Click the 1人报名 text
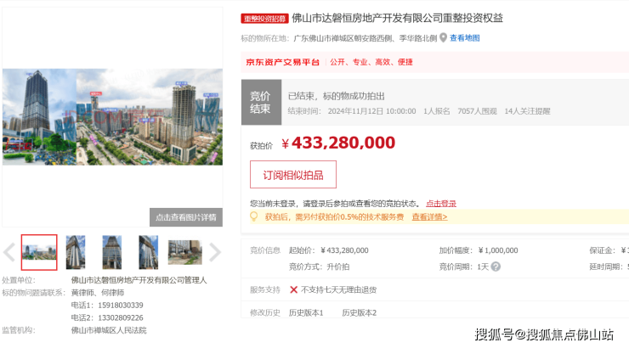 [436, 111]
